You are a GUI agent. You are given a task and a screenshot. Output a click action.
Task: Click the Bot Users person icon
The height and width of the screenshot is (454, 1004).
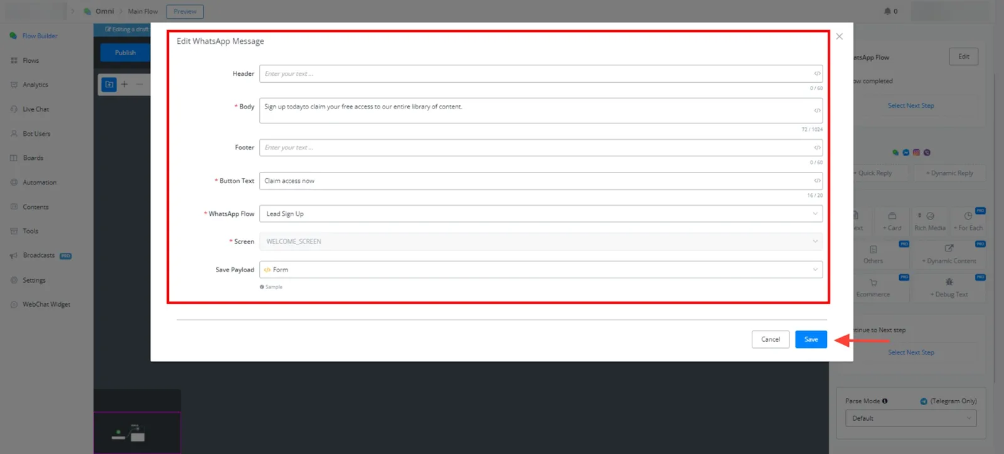tap(14, 134)
